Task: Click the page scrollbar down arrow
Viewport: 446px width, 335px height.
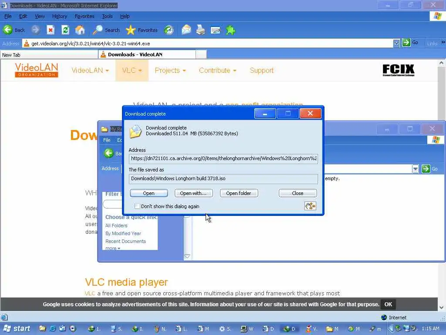Action: tap(442, 308)
